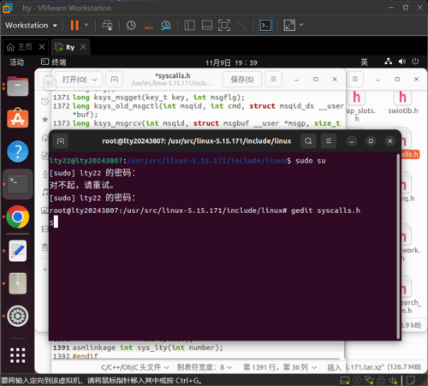Image resolution: width=428 pixels, height=386 pixels.
Task: Open the gedit hamburger menu
Action: click(x=273, y=79)
